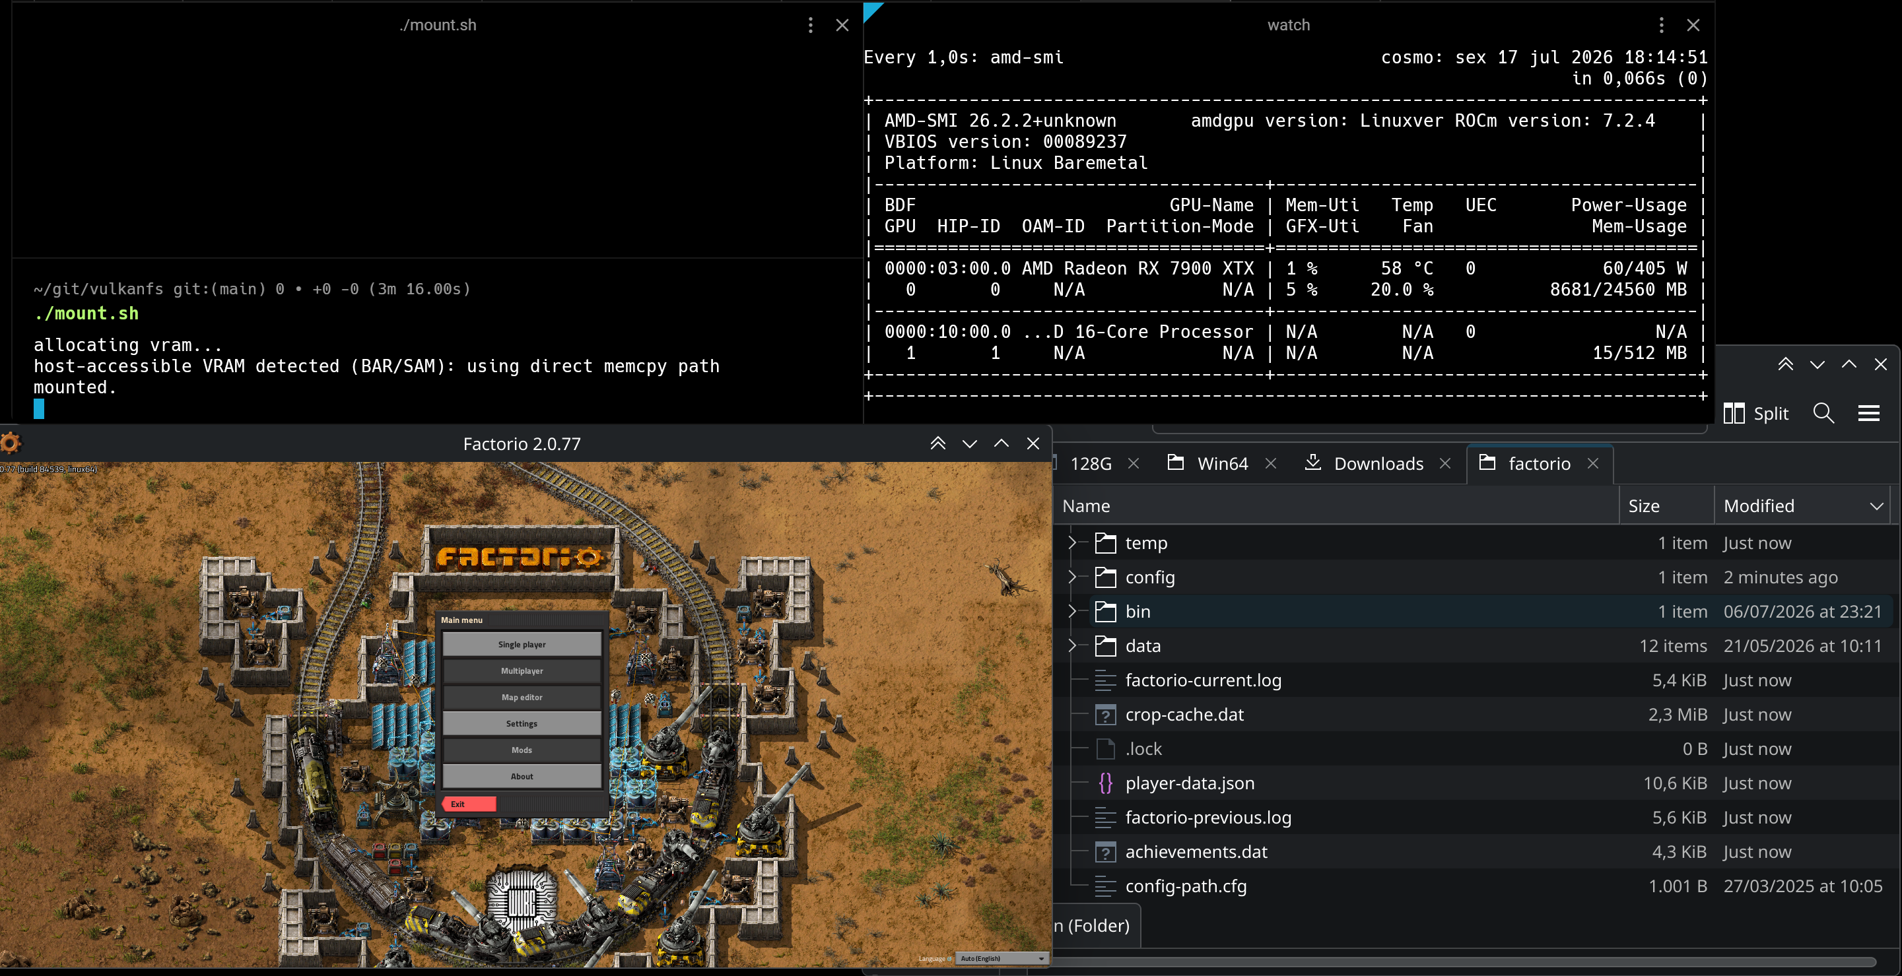Open Settings in the Factorio main menu
The width and height of the screenshot is (1902, 976).
522,723
